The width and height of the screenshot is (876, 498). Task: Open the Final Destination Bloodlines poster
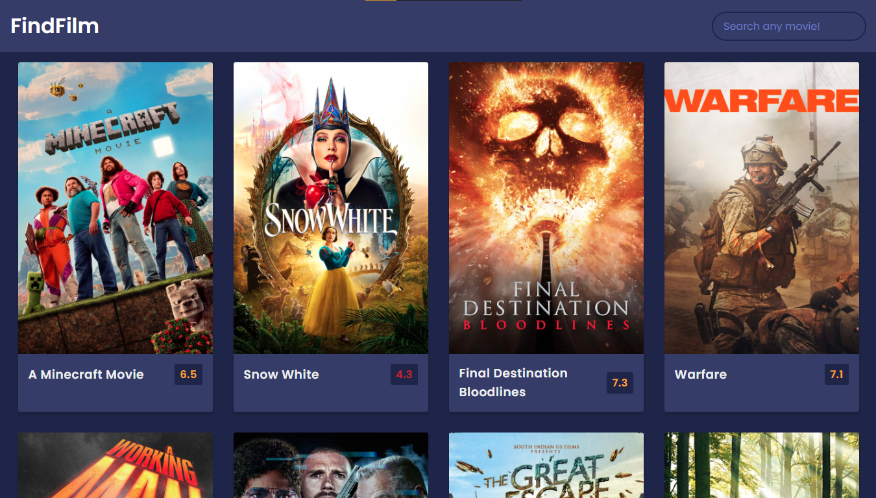[546, 208]
